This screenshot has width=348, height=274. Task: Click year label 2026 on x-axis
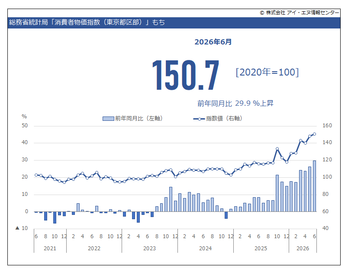tap(303, 249)
